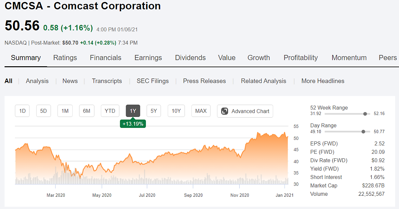
Task: Switch to the Profitability tab
Action: coord(301,58)
